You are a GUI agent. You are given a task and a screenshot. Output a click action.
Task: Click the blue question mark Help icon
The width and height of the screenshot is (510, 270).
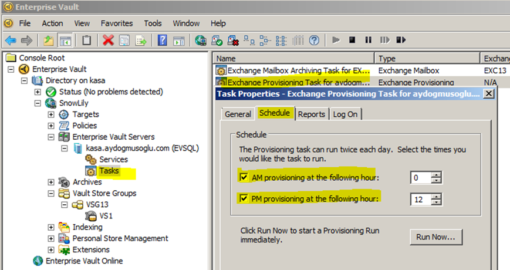[163, 41]
